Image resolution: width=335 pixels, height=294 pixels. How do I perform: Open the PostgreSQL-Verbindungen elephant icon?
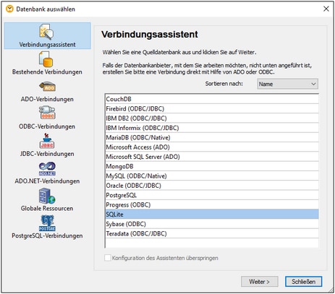click(47, 223)
